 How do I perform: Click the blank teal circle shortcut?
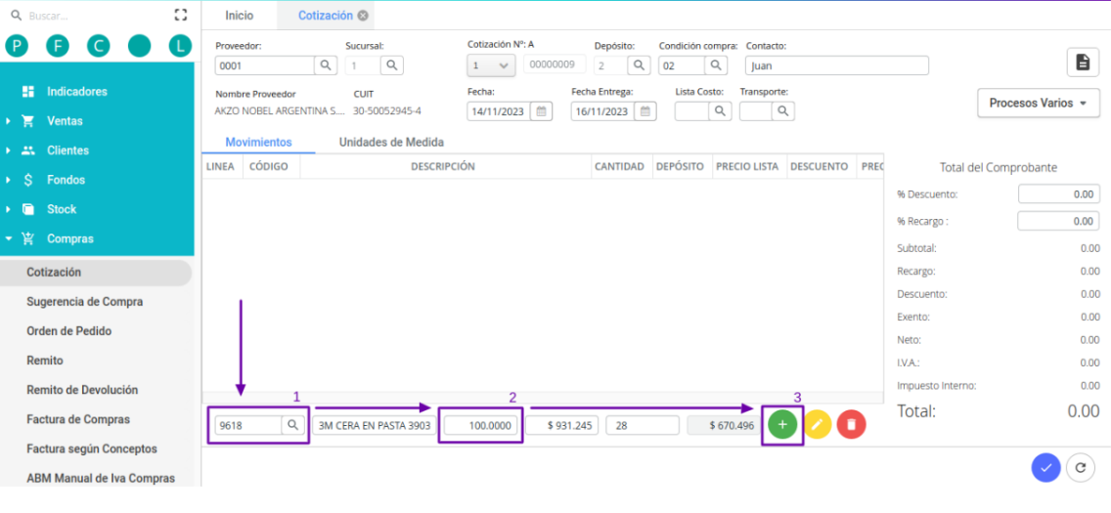(x=140, y=46)
